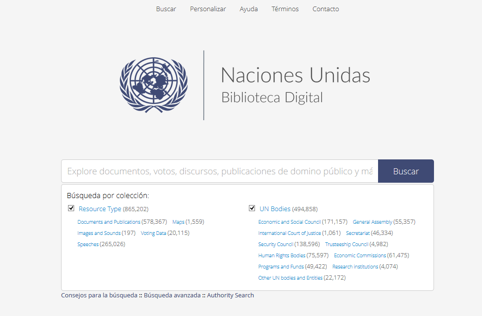The width and height of the screenshot is (482, 316).
Task: Click the Biblioteca Digital subtitle text
Action: 272,97
